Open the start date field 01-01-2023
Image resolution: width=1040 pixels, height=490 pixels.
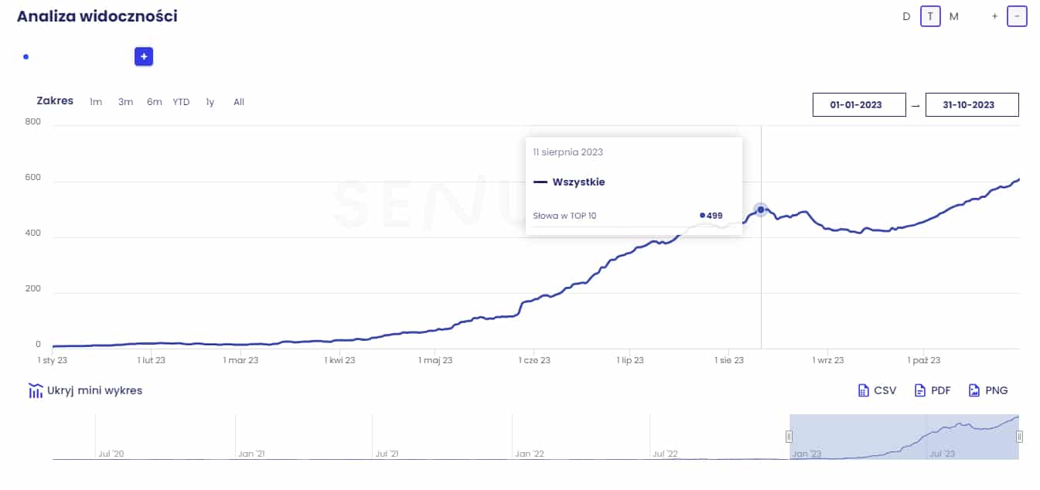pyautogui.click(x=859, y=105)
